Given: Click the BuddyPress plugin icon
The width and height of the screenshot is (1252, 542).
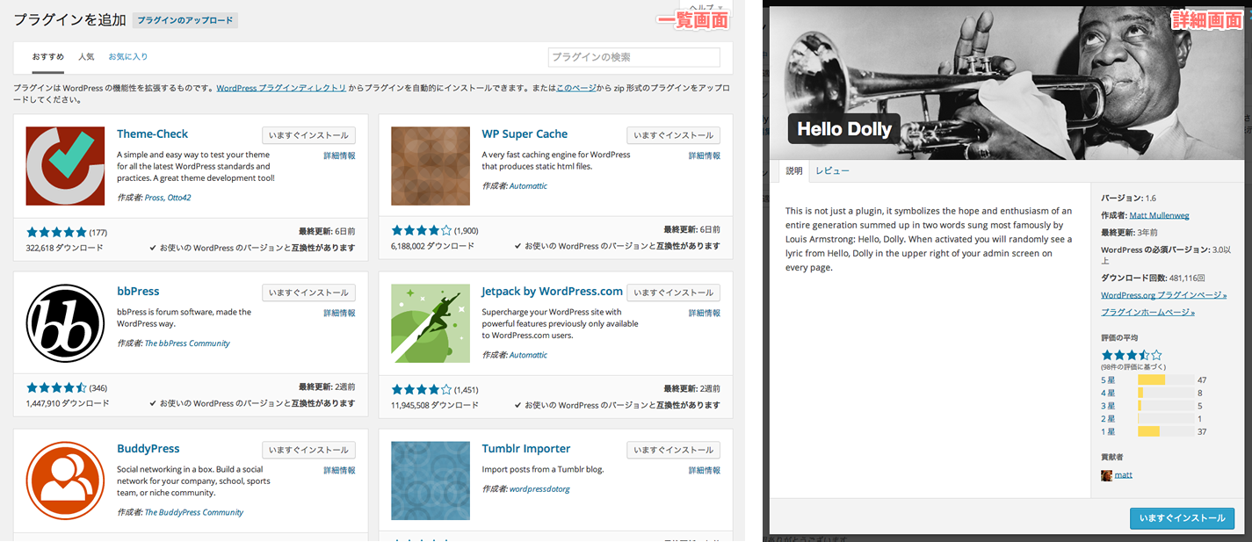Looking at the screenshot, I should (65, 481).
